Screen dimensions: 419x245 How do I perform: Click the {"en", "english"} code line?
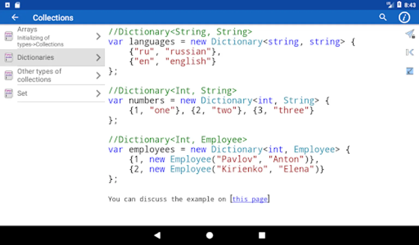pyautogui.click(x=172, y=61)
